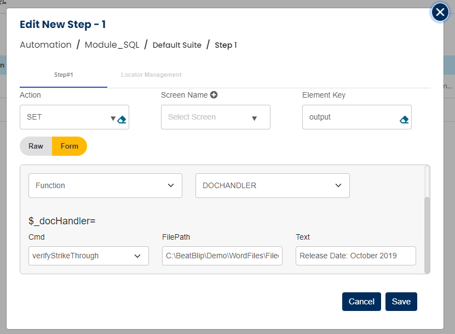
Task: Expand the DOCHANDLER dropdown
Action: (272, 186)
